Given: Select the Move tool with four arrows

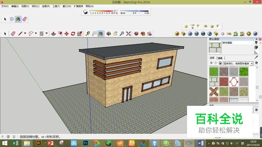Looking at the screenshot, I should [67, 34].
